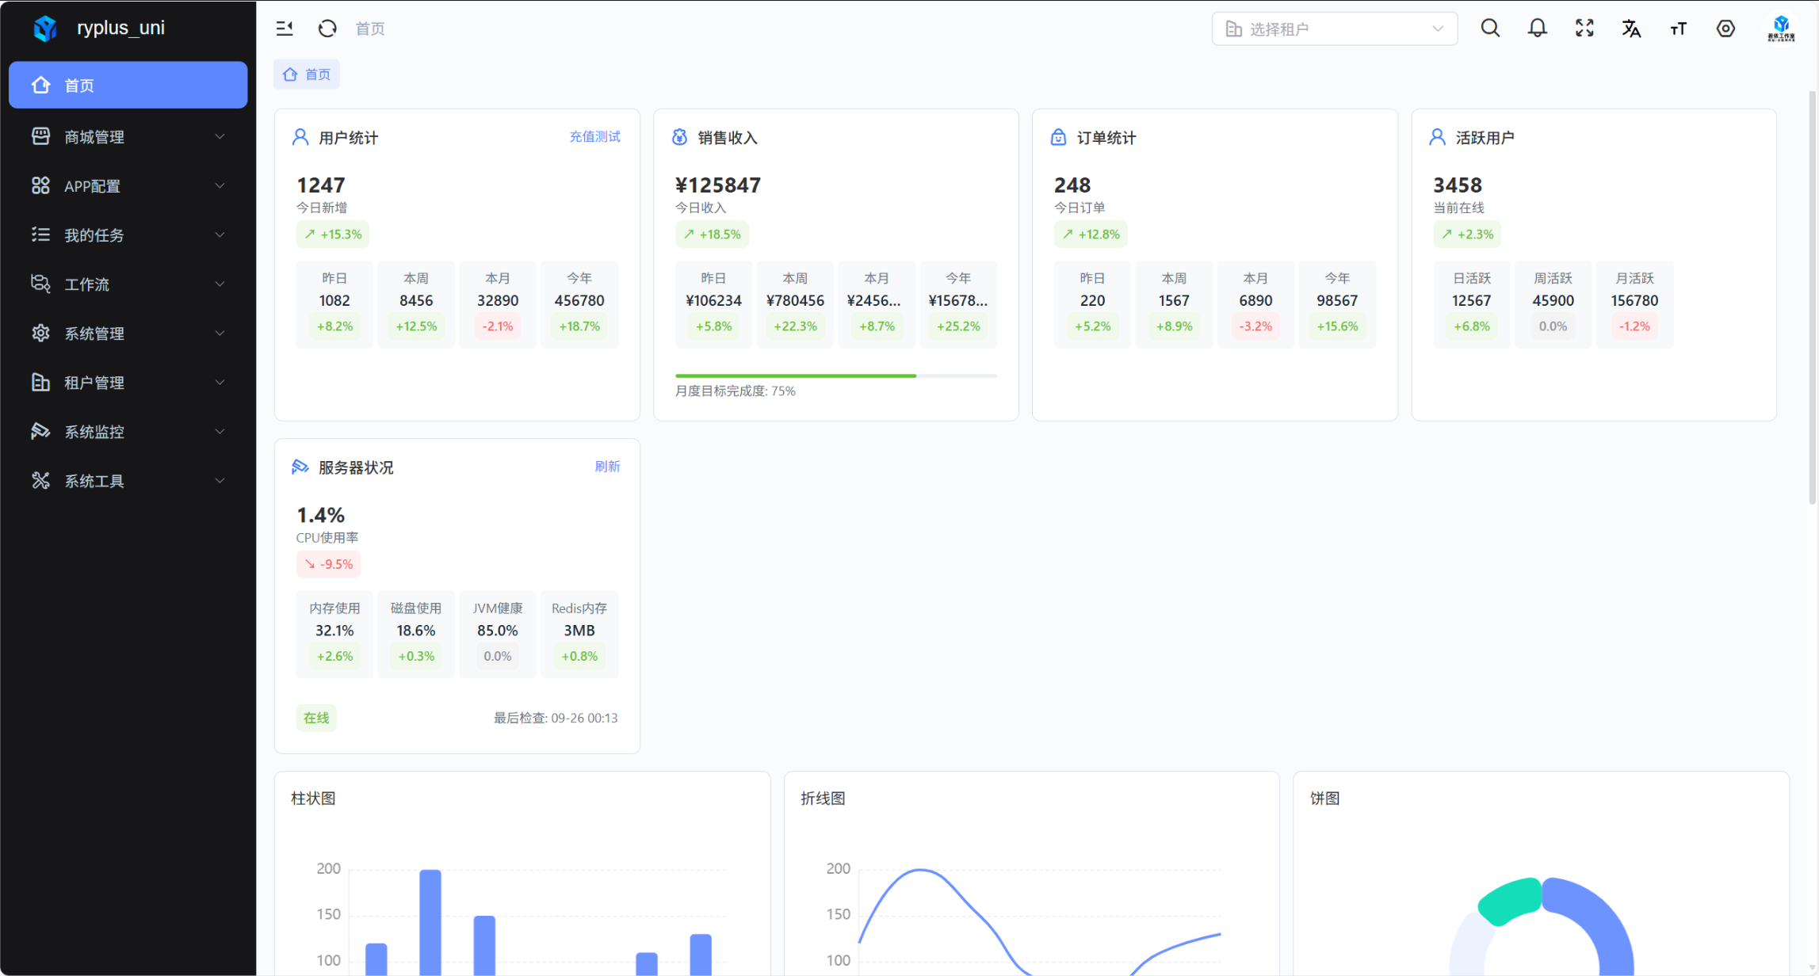
Task: Click the page refresh icon in header
Action: [x=327, y=29]
